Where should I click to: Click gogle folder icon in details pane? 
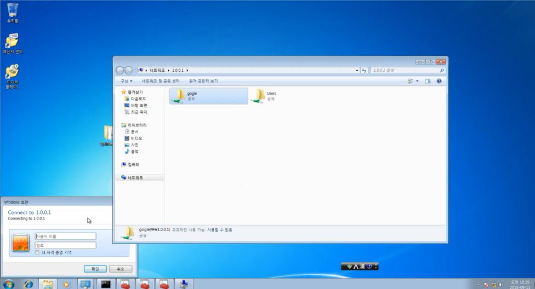coord(128,233)
